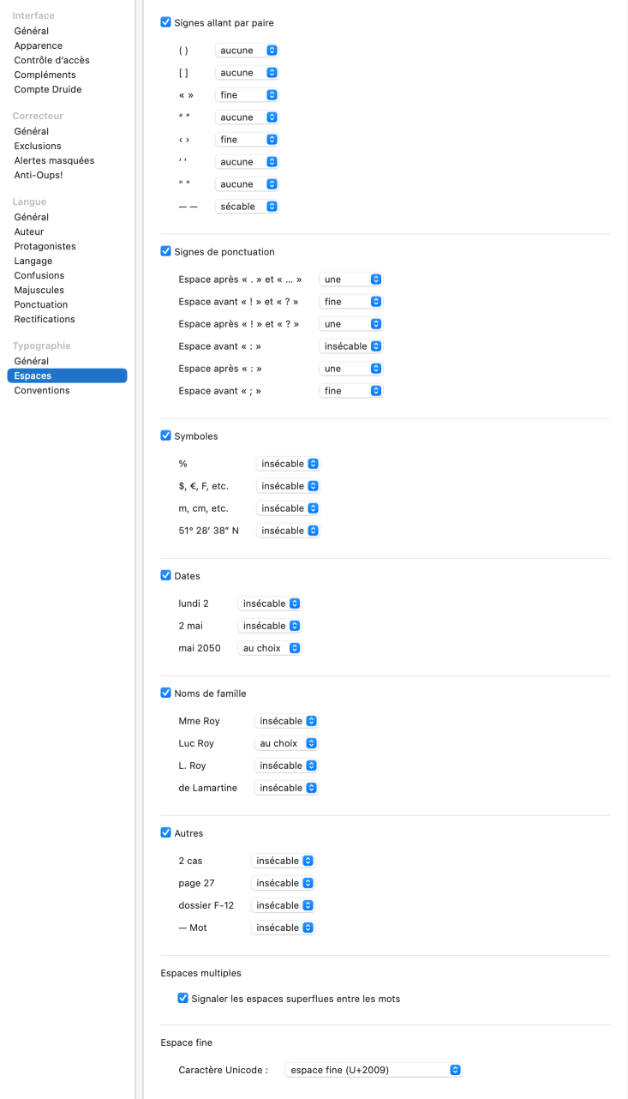Viewport: 628px width, 1099px height.
Task: Select Conventions in the Typographie section
Action: pyautogui.click(x=42, y=390)
